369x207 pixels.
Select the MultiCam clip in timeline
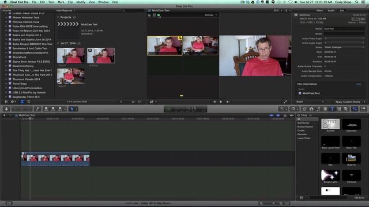(x=55, y=159)
